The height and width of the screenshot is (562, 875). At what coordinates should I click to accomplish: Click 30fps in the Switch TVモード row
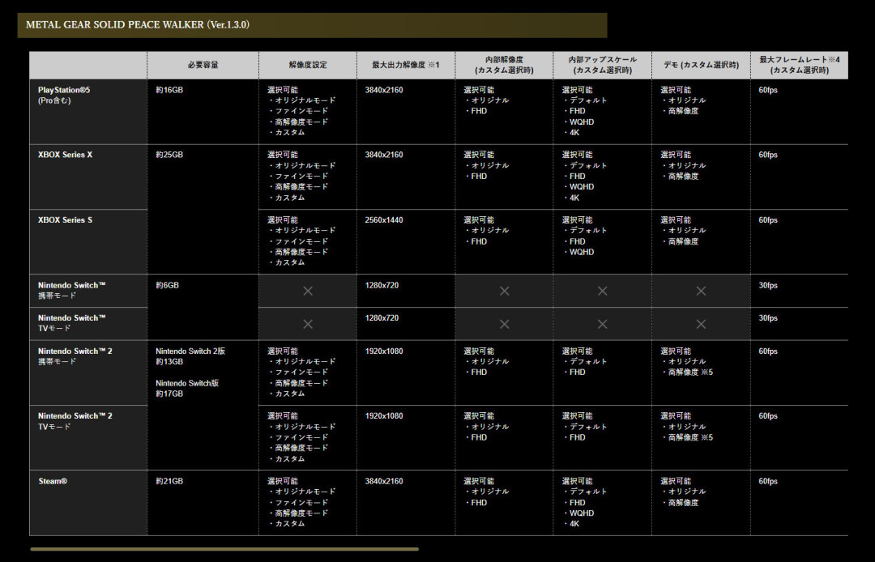768,318
